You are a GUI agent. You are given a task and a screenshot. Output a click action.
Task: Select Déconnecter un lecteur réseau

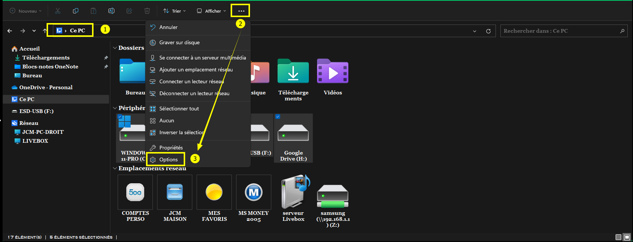[198, 93]
